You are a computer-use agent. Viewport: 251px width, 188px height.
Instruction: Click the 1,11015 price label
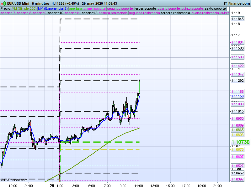tap(238, 111)
